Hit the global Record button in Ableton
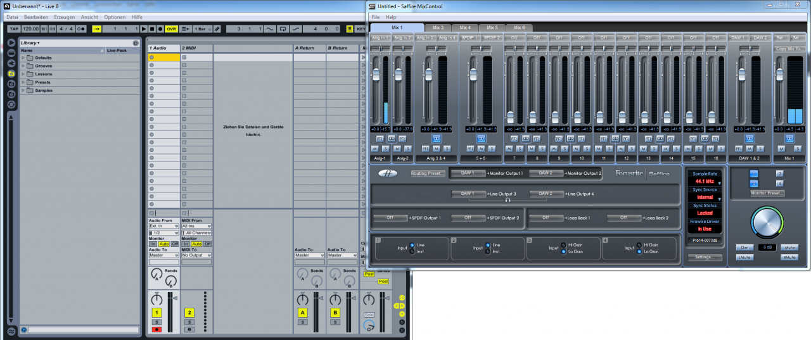 160,29
